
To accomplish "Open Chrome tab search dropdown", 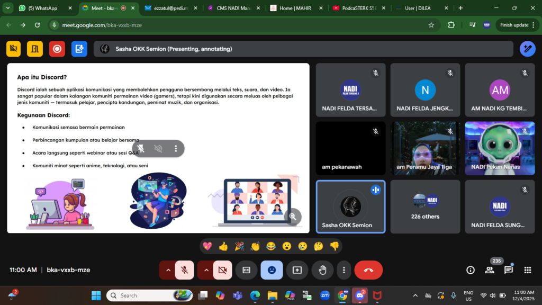I will pos(7,8).
